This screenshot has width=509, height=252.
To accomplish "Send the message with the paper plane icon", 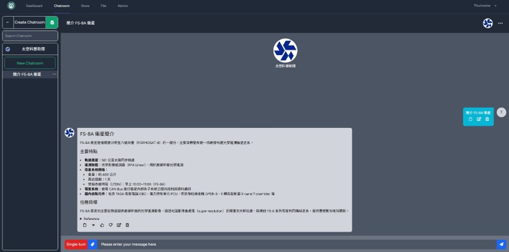I will [x=501, y=244].
